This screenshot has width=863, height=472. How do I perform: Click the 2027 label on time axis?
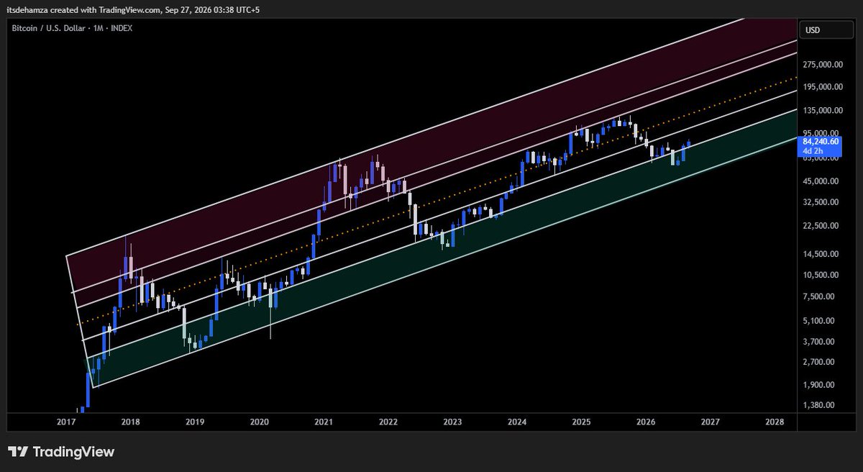pyautogui.click(x=711, y=421)
